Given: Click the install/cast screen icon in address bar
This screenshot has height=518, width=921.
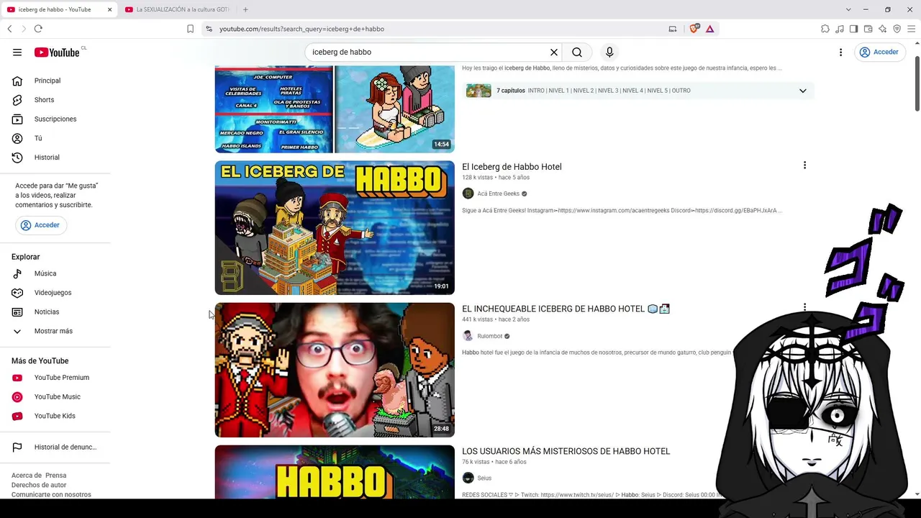Looking at the screenshot, I should (673, 29).
